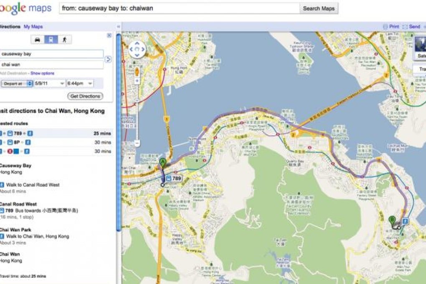
Task: Click the destination field 'chai wan'
Action: (x=52, y=65)
